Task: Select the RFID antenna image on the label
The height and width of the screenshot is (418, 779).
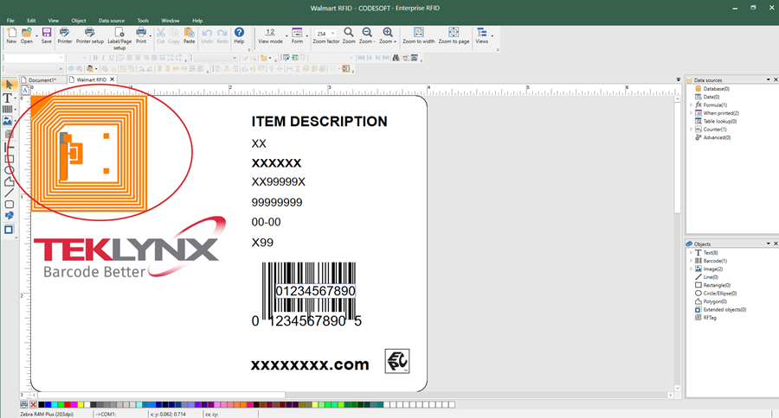Action: tap(89, 154)
